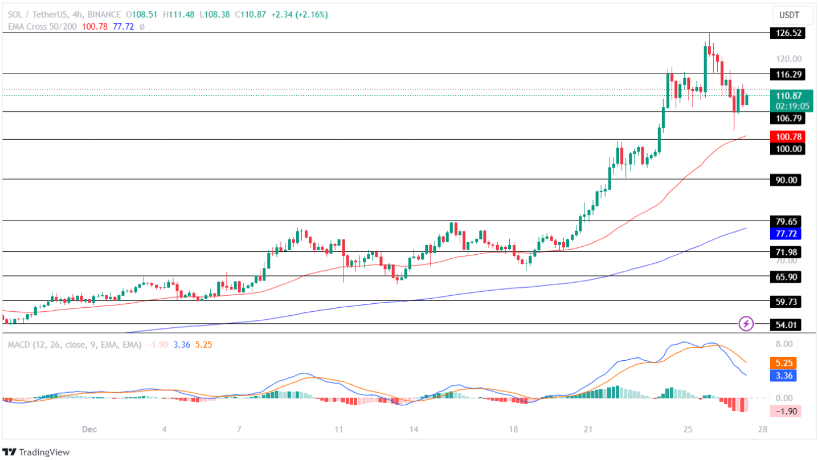Click the 106.79 price level label
Screen dimensions: 818x460
[787, 119]
